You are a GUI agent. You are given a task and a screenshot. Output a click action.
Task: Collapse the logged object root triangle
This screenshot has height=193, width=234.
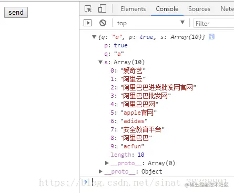click(94, 37)
